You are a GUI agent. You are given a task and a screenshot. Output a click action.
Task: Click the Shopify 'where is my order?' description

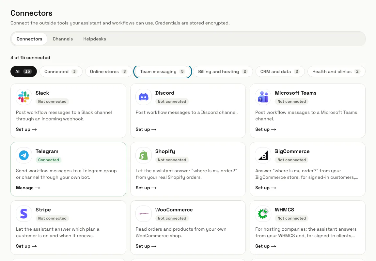click(x=186, y=174)
